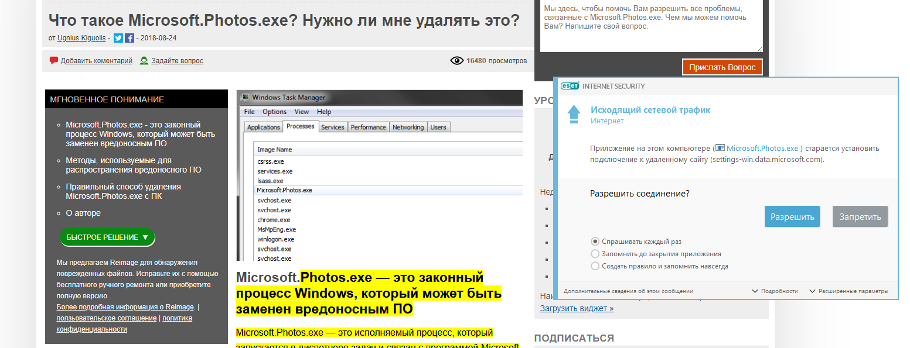Expand 'Подробности' in the ESET dialog
The width and height of the screenshot is (910, 348).
(775, 291)
